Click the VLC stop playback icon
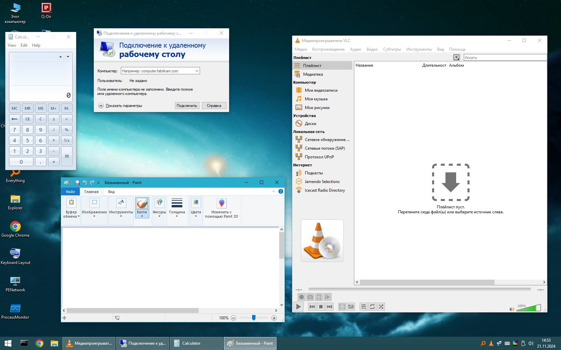The height and width of the screenshot is (350, 561). [x=321, y=307]
